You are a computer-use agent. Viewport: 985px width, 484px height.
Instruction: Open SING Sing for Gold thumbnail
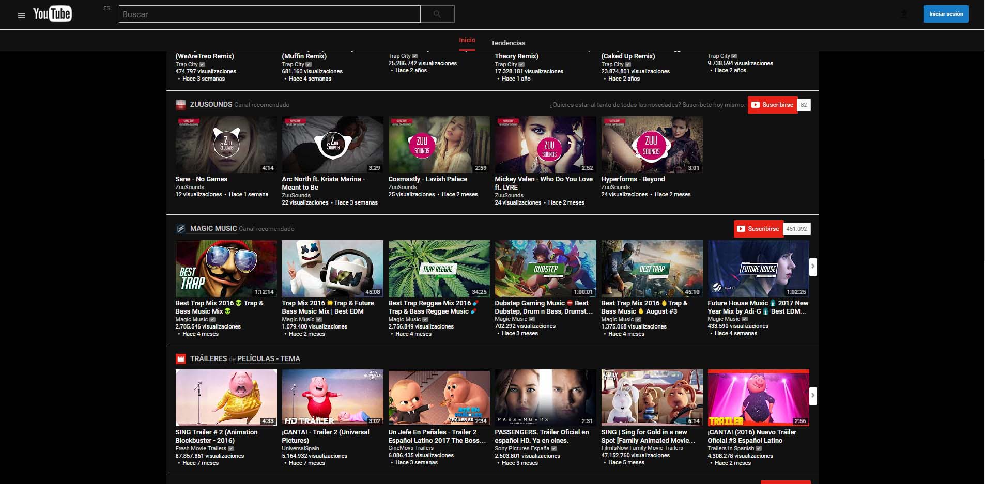(652, 398)
